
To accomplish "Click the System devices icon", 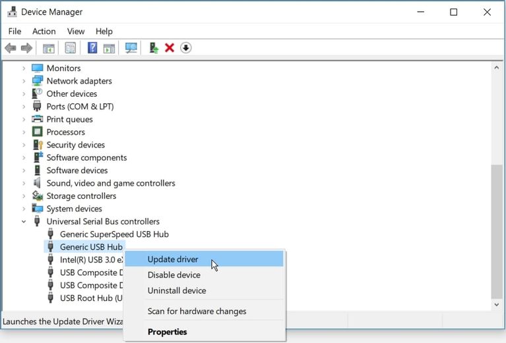I will pos(38,209).
